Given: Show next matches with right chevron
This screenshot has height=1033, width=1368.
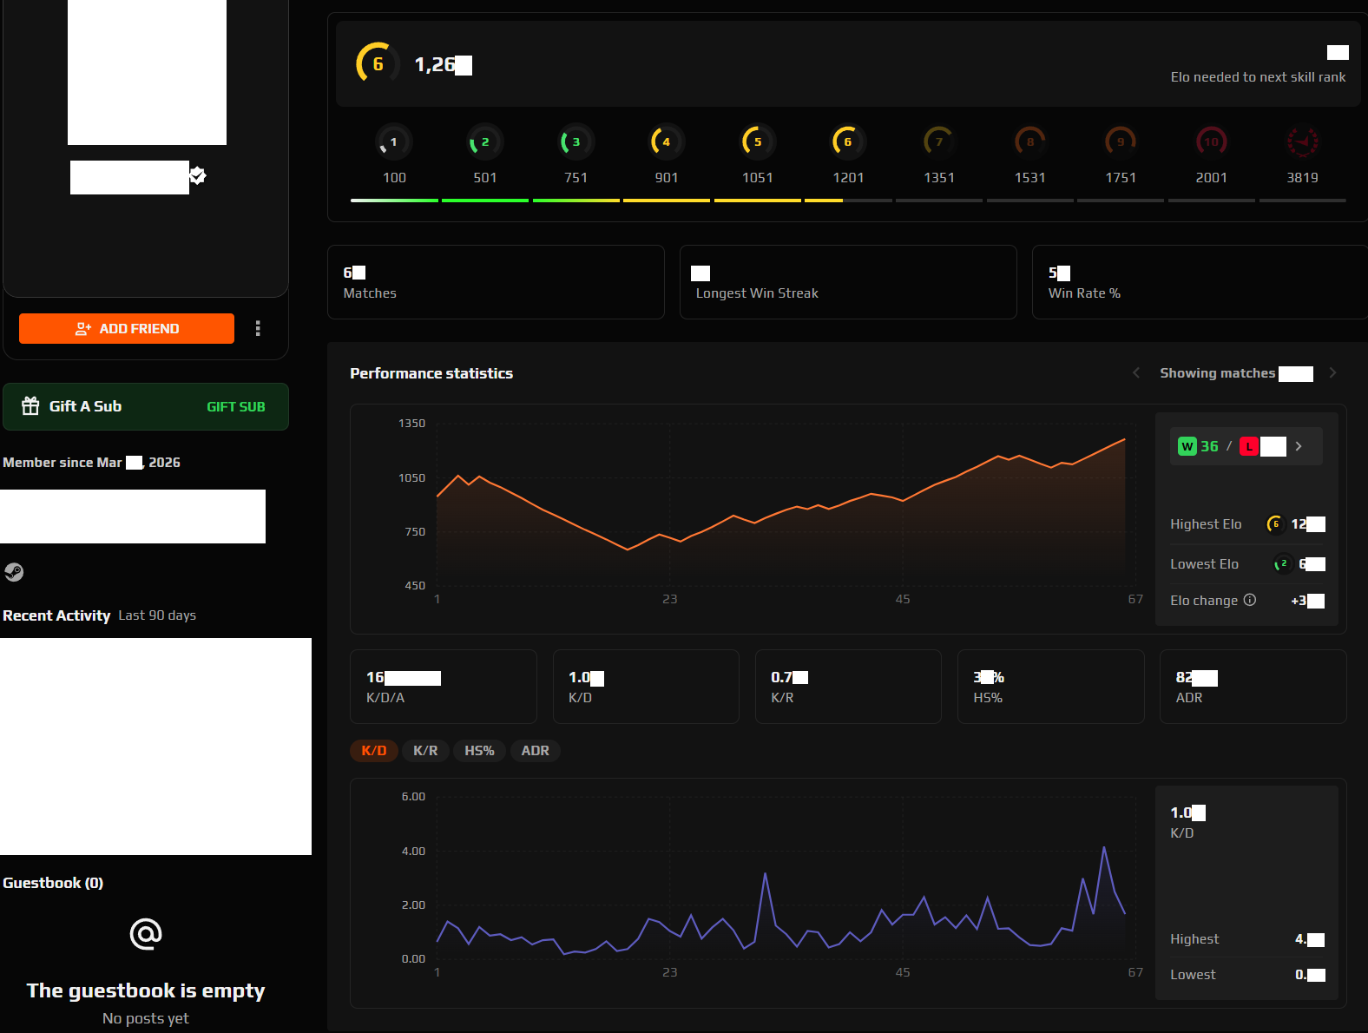Looking at the screenshot, I should click(1332, 373).
